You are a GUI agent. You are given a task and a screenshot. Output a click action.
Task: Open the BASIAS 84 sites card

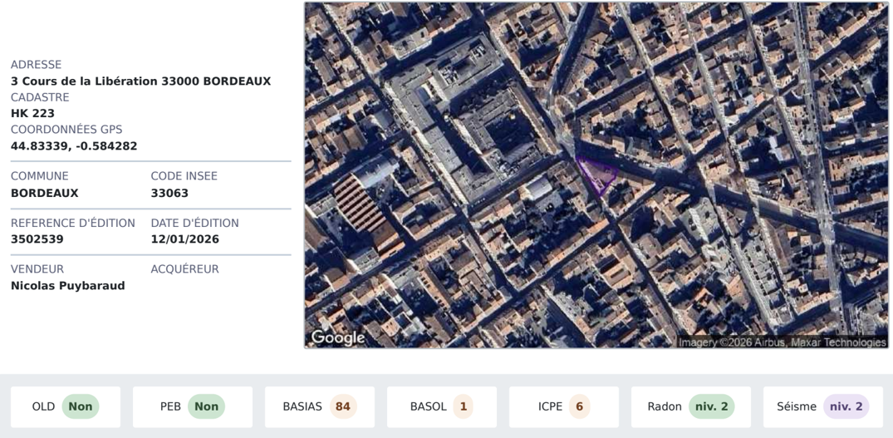pos(319,406)
